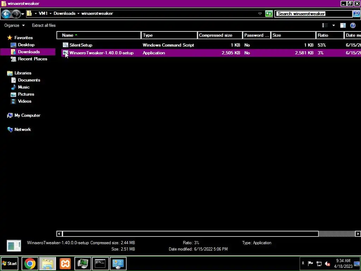The image size is (361, 271).
Task: Select WinaeroTweaker-1.40.0.0-setup file name
Action: 101,53
